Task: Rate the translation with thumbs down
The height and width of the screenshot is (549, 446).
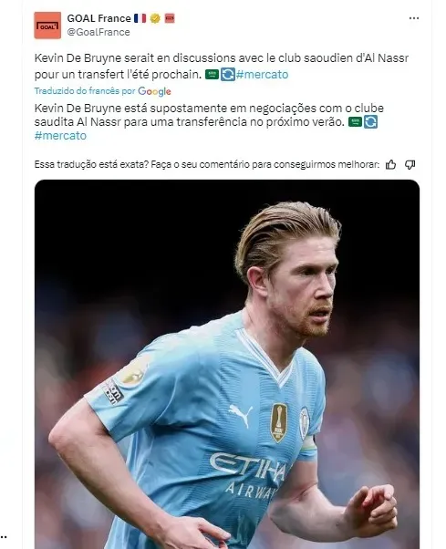Action: coord(410,164)
